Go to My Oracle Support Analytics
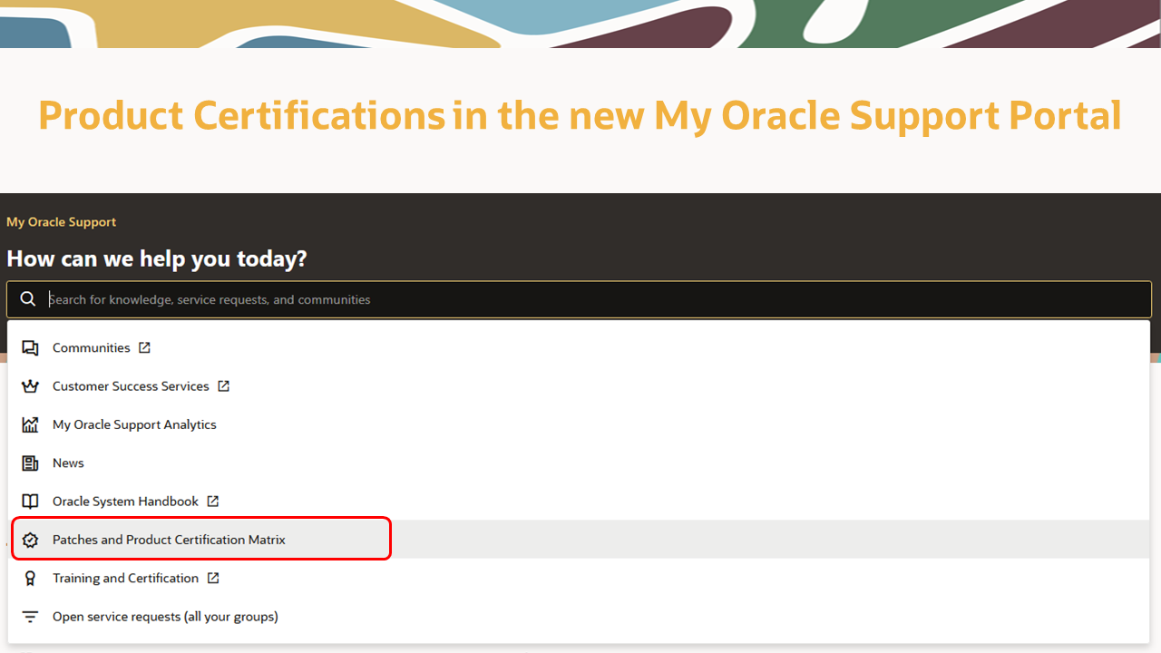The height and width of the screenshot is (653, 1161). (134, 424)
